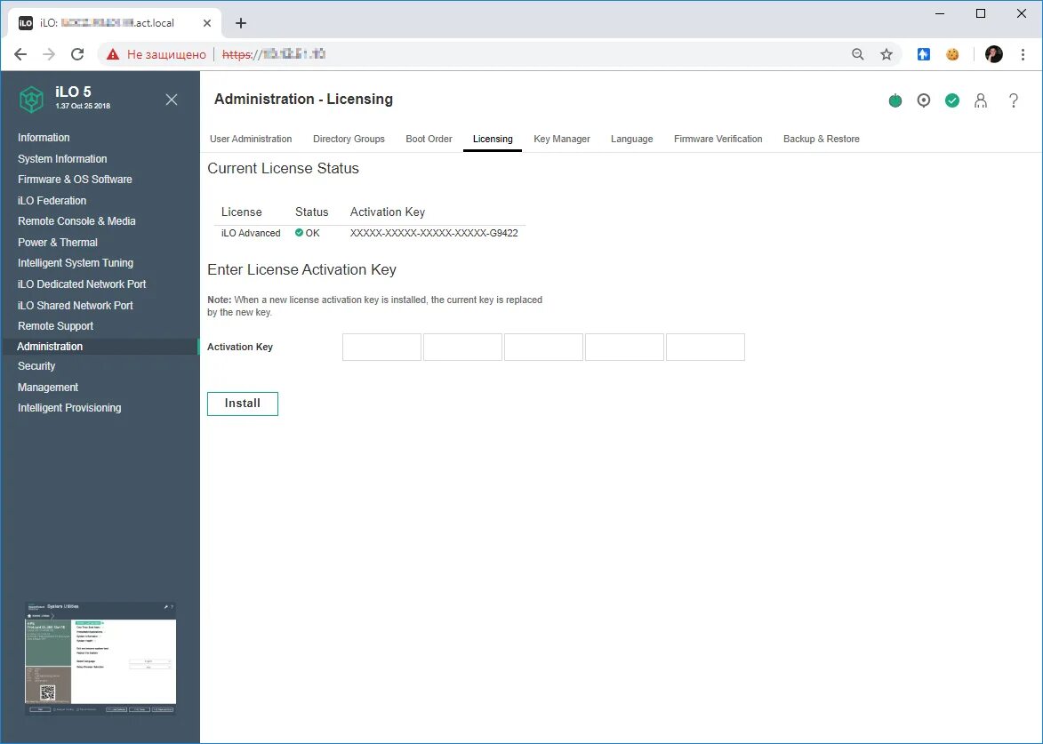Click the not-secure warning triangle icon
1043x744 pixels.
click(x=112, y=54)
